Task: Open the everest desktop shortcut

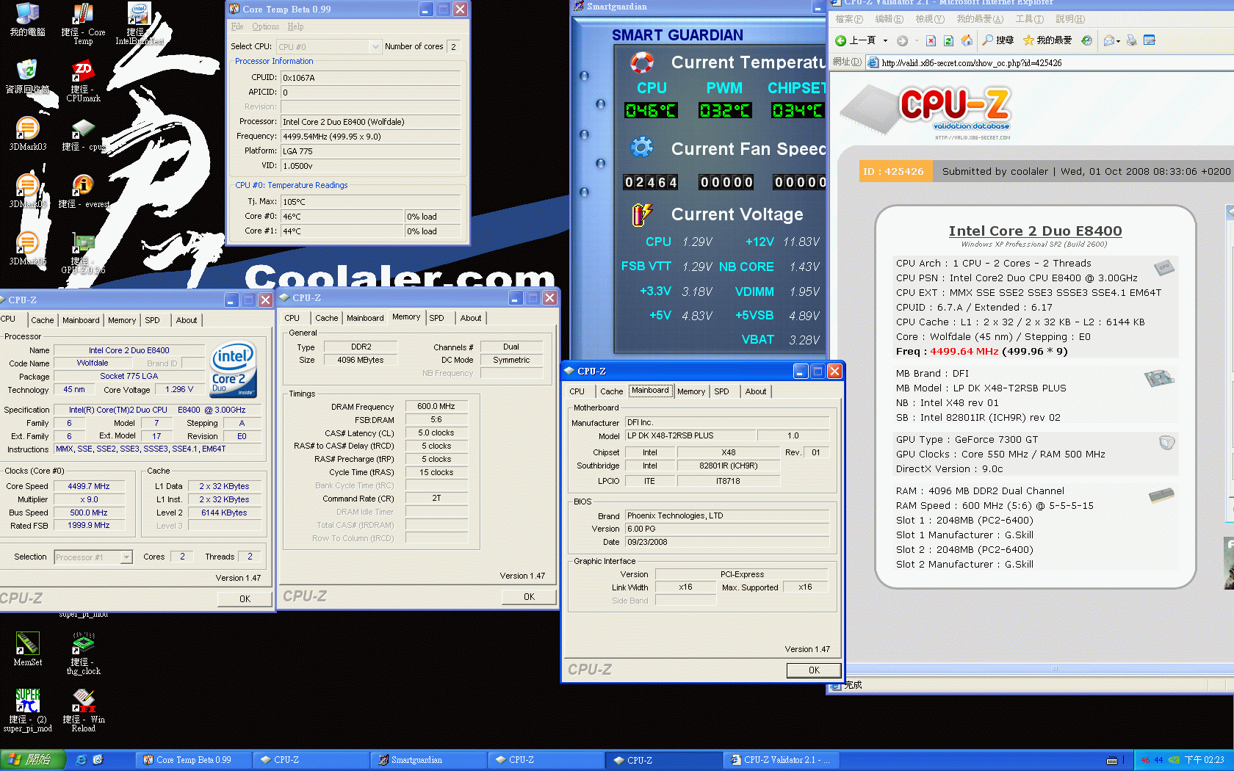Action: (x=83, y=191)
